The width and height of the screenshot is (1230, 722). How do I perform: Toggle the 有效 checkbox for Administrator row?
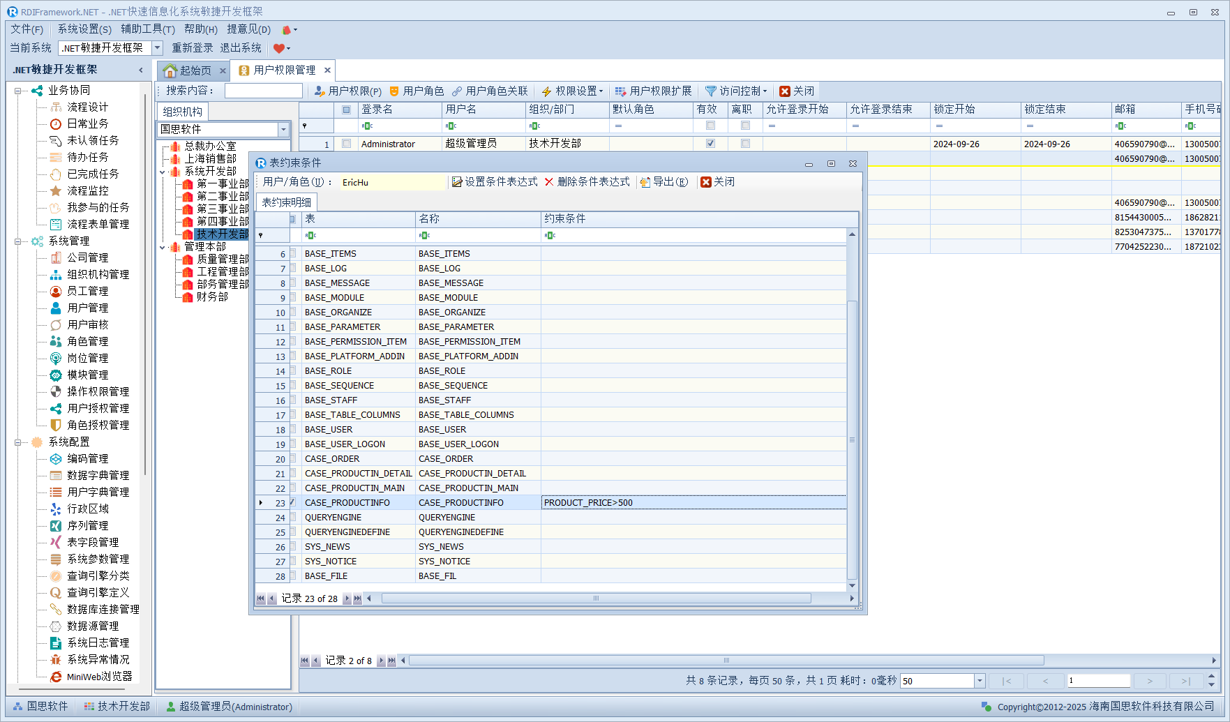710,144
